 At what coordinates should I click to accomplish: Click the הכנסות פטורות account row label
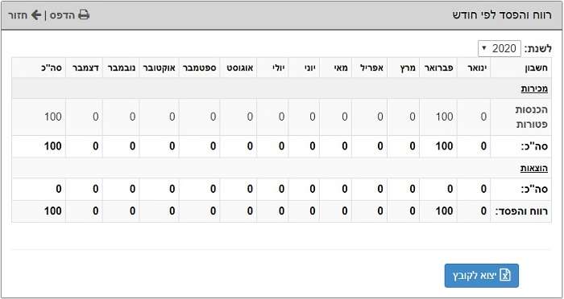532,117
